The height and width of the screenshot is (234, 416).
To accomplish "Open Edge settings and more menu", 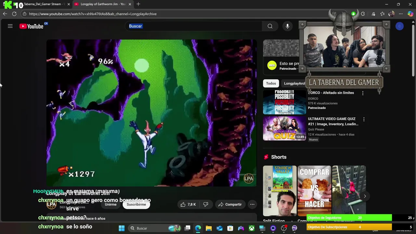I will pos(401,14).
